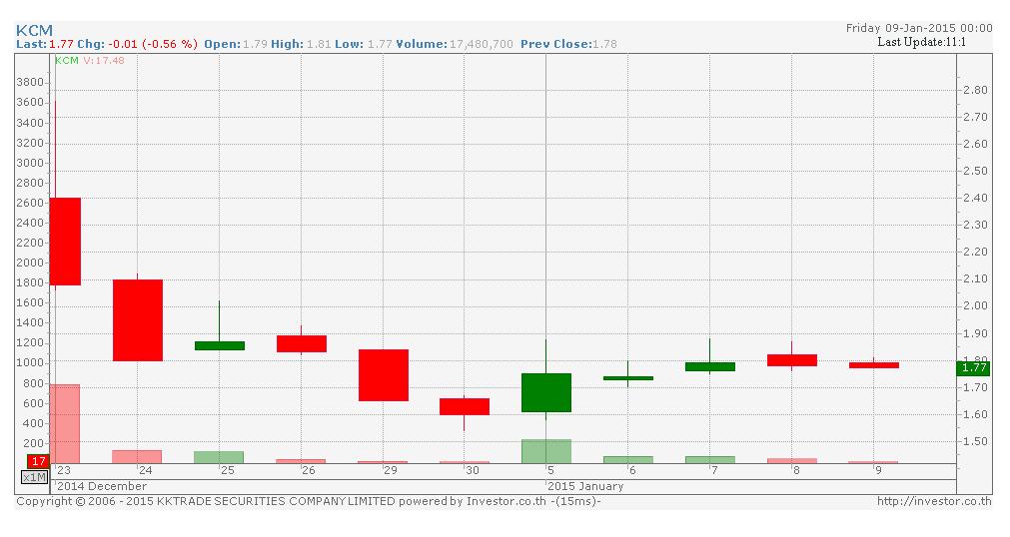Click the green 1.77 current price tag
Screen dimensions: 1010x537
point(973,367)
